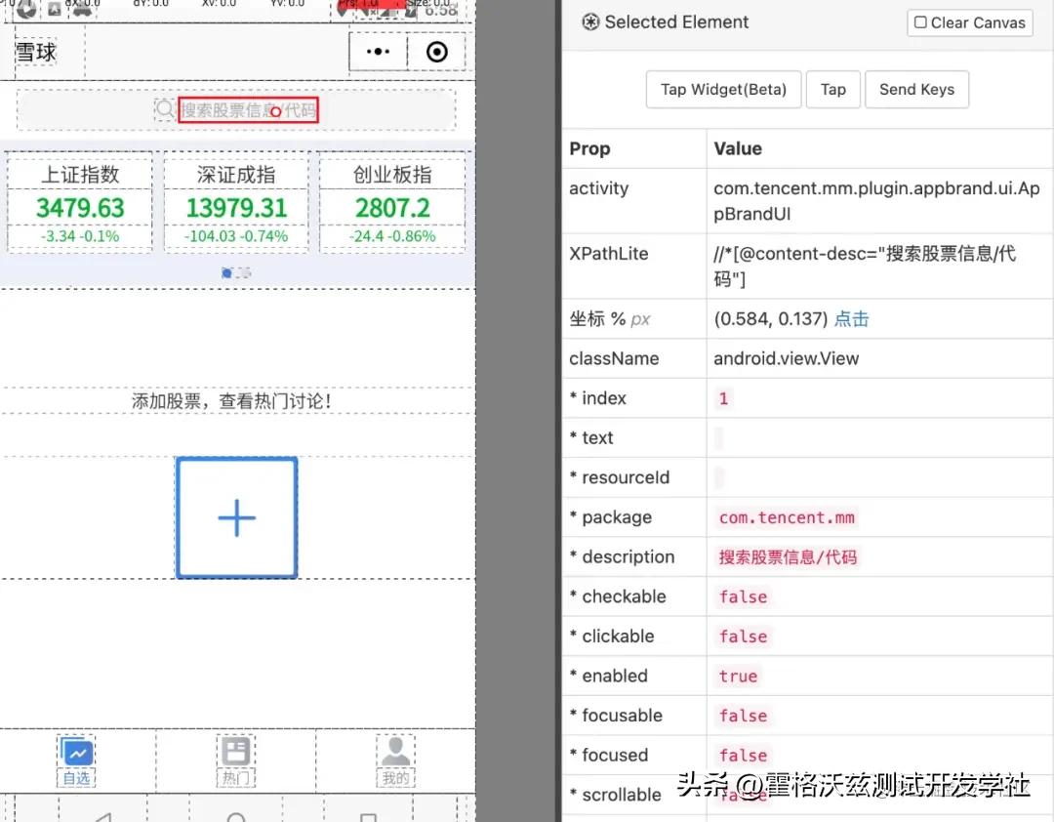1054x822 pixels.
Task: Click the 搜索股票信息/代码 search input
Action: click(247, 110)
